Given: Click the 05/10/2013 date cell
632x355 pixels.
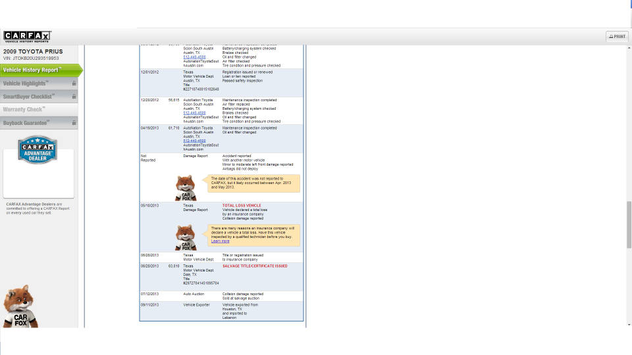Looking at the screenshot, I should (x=149, y=205).
